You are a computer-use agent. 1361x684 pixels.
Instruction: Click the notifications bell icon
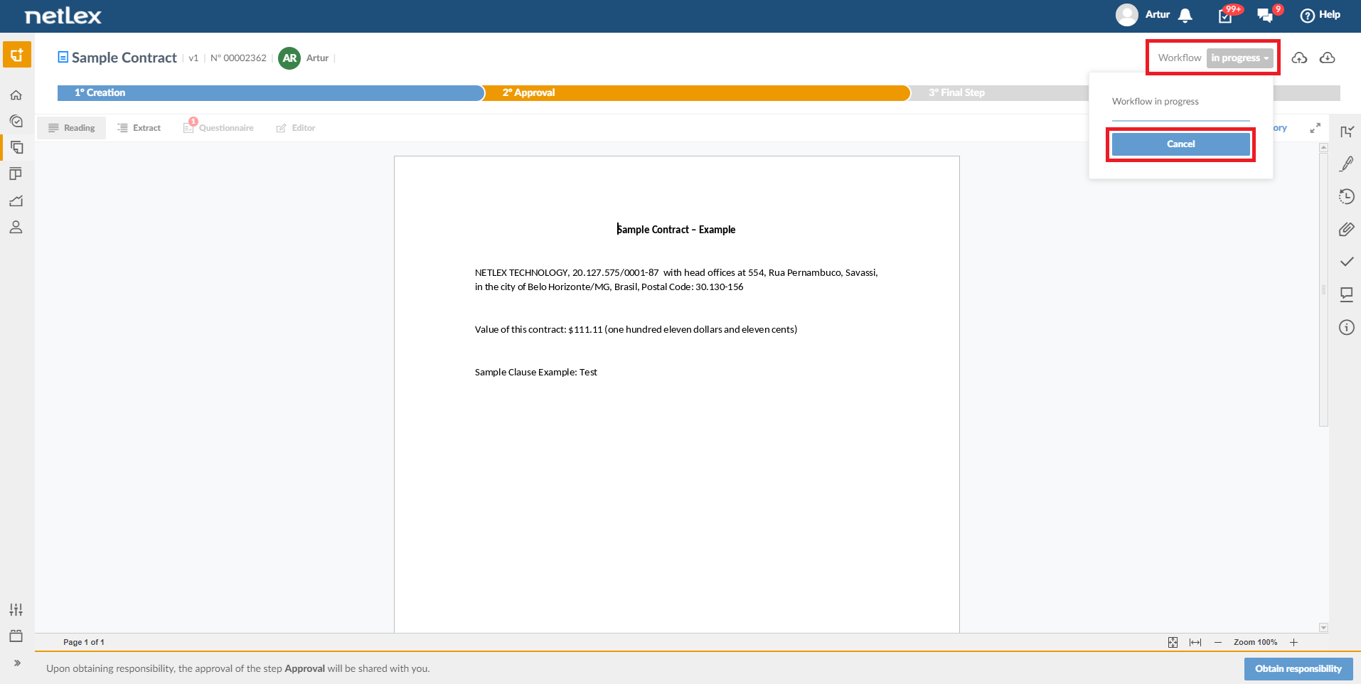pyautogui.click(x=1185, y=15)
